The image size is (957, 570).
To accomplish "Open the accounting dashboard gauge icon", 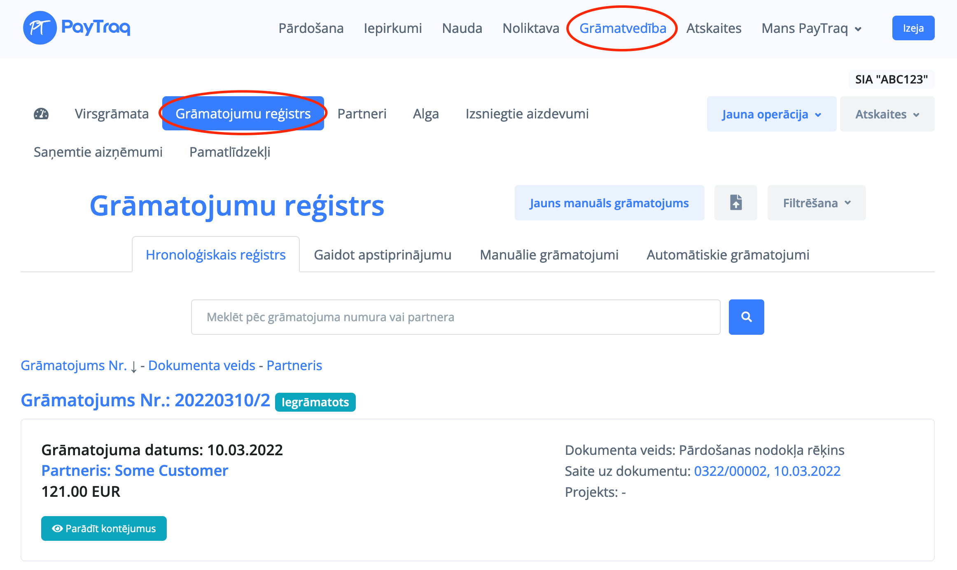I will coord(41,114).
